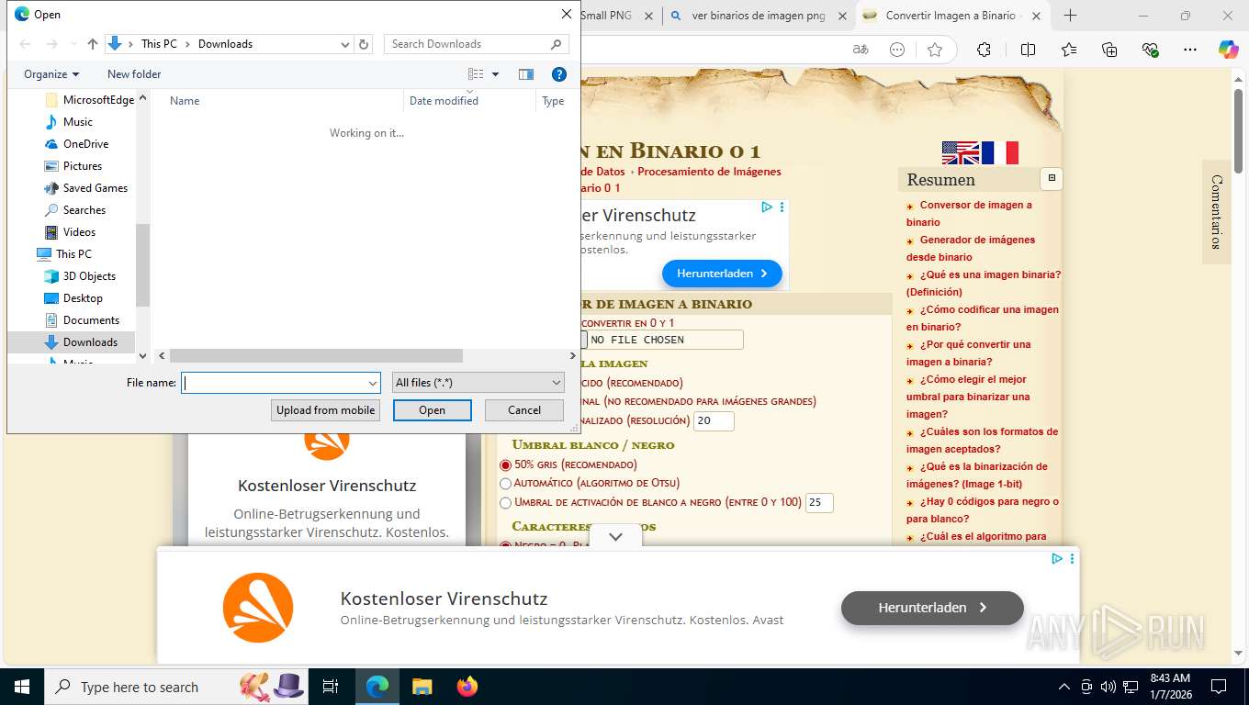1249x705 pixels.
Task: Expand the This PC breadcrumb arrow
Action: tap(187, 44)
